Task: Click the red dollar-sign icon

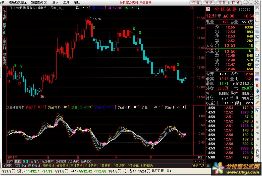Action: click(x=257, y=85)
